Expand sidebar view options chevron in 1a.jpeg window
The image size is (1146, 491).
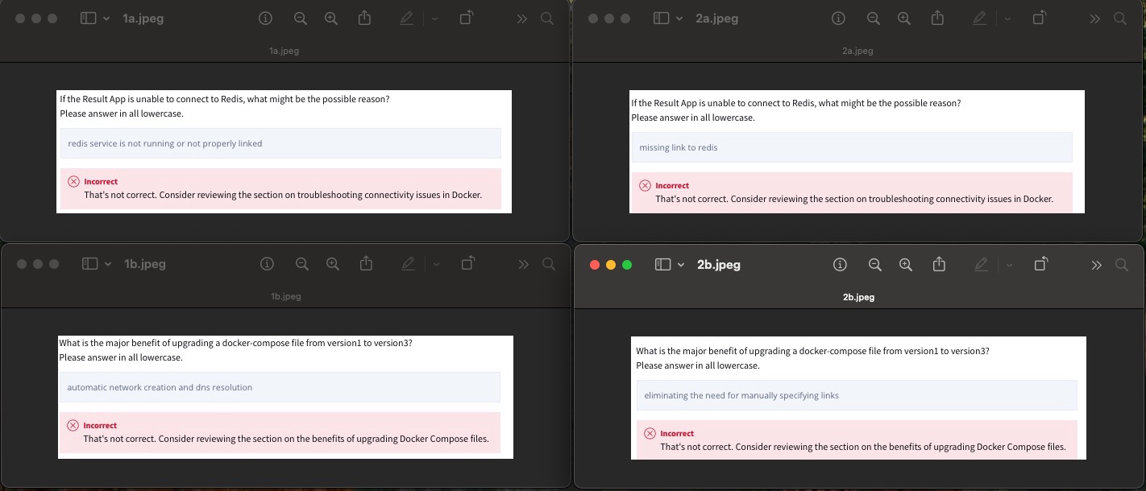[106, 19]
